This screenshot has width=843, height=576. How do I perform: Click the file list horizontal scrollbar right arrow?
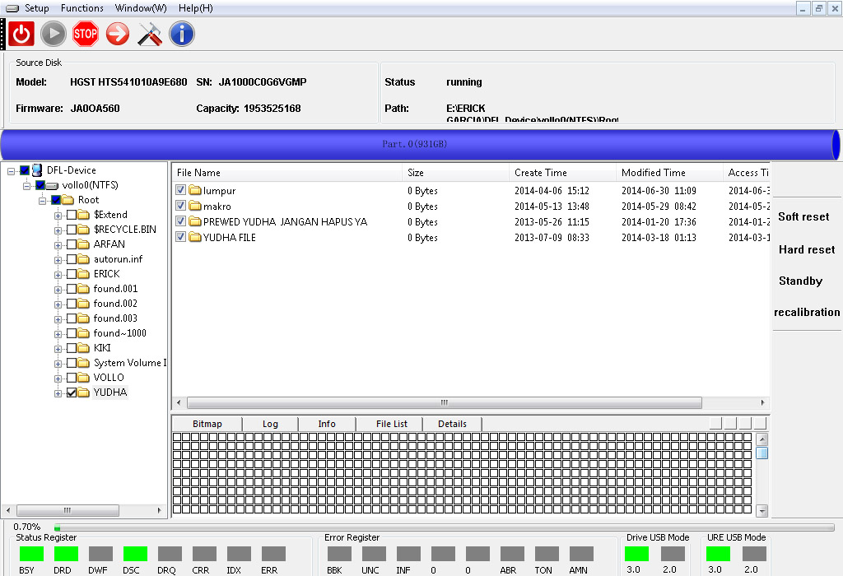[x=762, y=402]
